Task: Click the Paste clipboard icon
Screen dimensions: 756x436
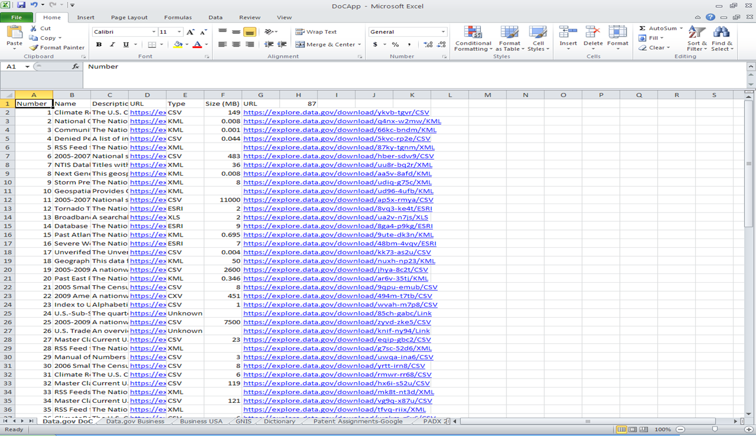Action: (x=14, y=33)
